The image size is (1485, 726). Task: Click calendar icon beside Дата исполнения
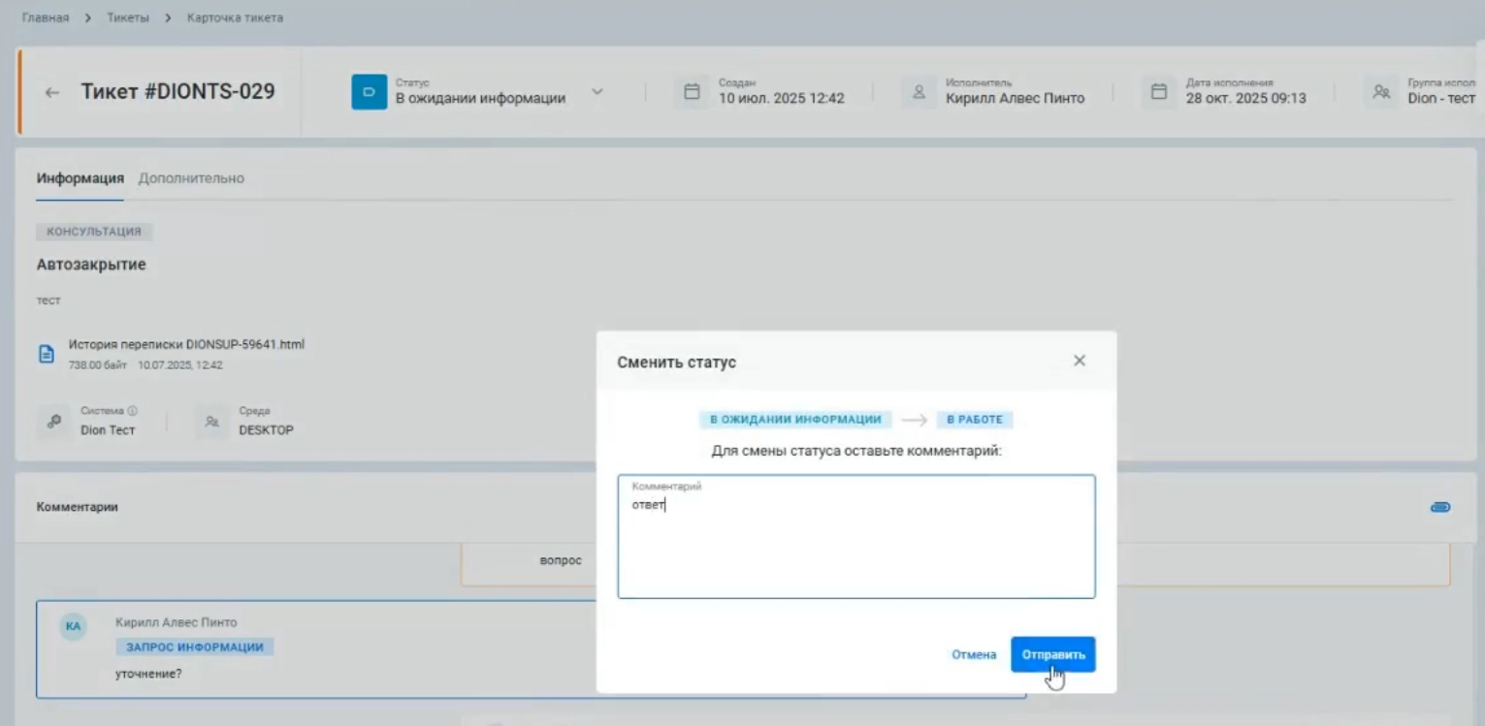(x=1158, y=92)
